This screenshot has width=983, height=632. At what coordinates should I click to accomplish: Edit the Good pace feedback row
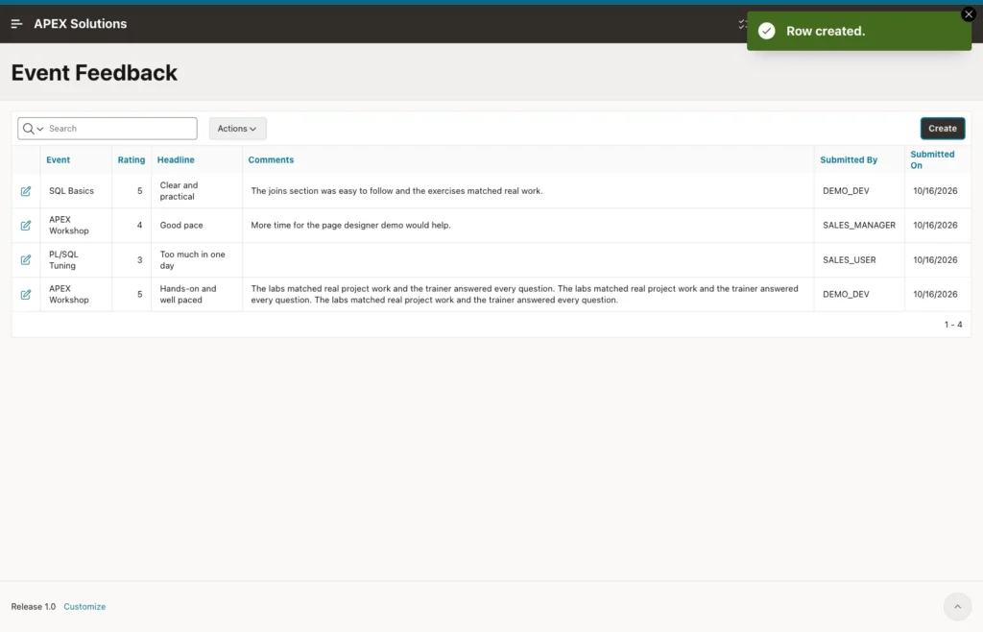[x=26, y=226]
